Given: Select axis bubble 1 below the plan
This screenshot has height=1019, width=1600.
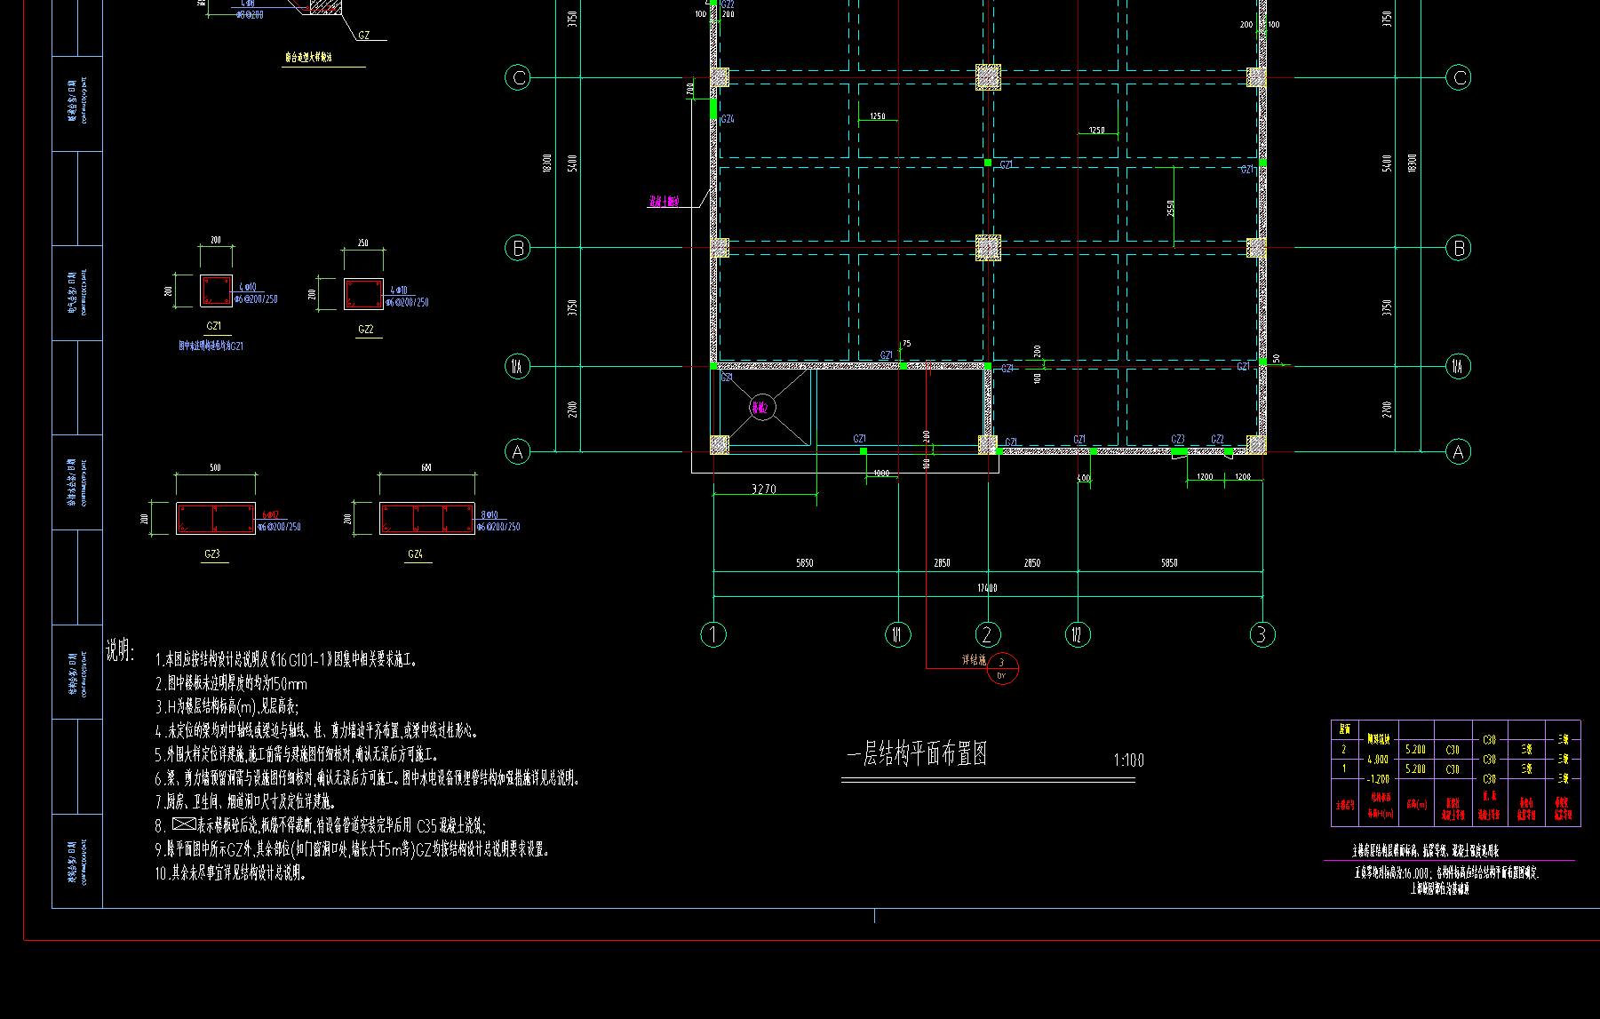Looking at the screenshot, I should [713, 634].
